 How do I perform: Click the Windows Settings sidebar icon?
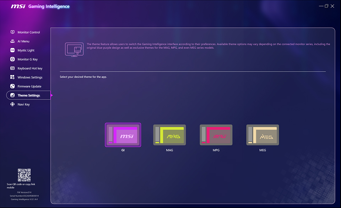pyautogui.click(x=13, y=77)
